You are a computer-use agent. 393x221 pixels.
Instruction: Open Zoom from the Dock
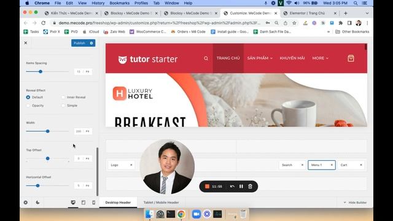[x=196, y=214]
